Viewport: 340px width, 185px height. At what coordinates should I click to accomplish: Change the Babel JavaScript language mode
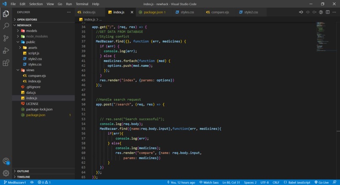[x=297, y=182]
